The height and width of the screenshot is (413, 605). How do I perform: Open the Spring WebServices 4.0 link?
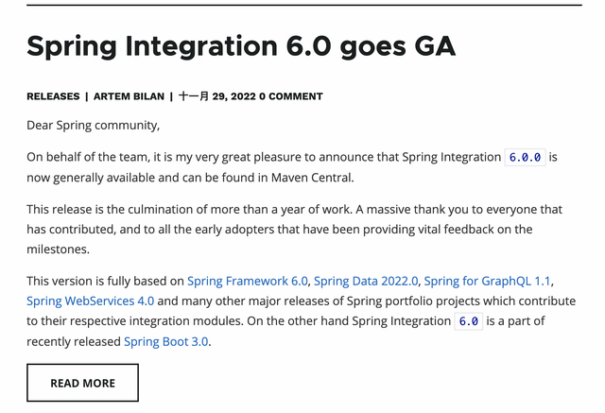click(91, 301)
